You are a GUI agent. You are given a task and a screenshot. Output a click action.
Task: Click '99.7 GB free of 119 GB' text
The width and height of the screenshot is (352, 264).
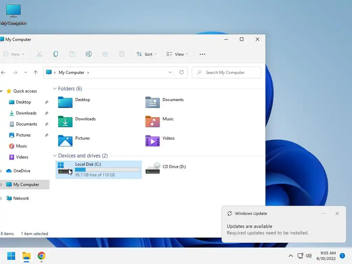[x=95, y=175]
